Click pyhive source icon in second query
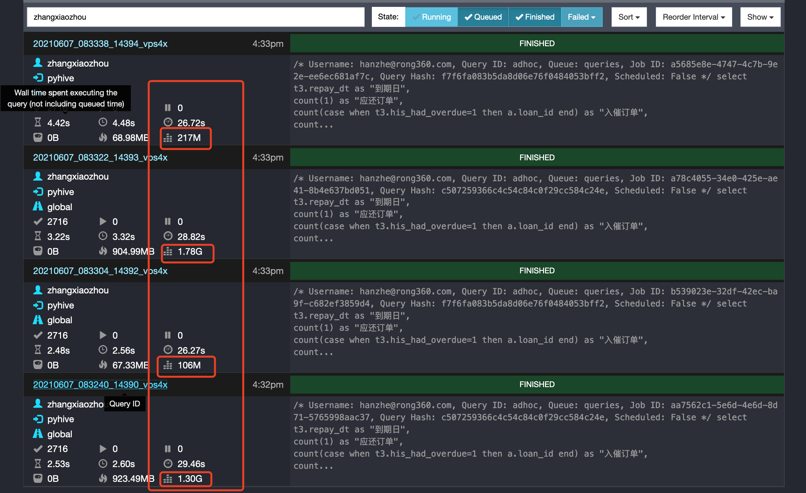This screenshot has height=493, width=806. (38, 192)
